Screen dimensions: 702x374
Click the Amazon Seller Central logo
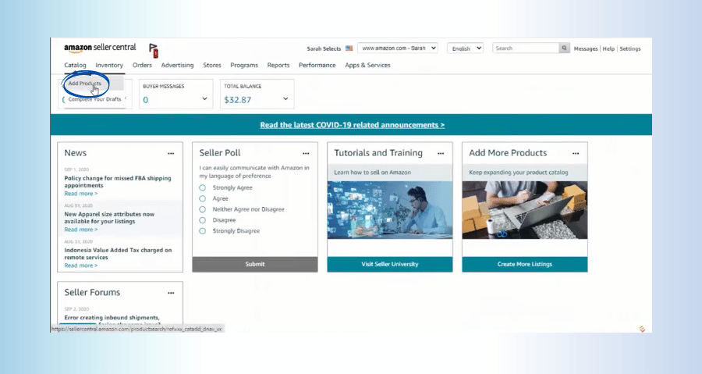100,48
